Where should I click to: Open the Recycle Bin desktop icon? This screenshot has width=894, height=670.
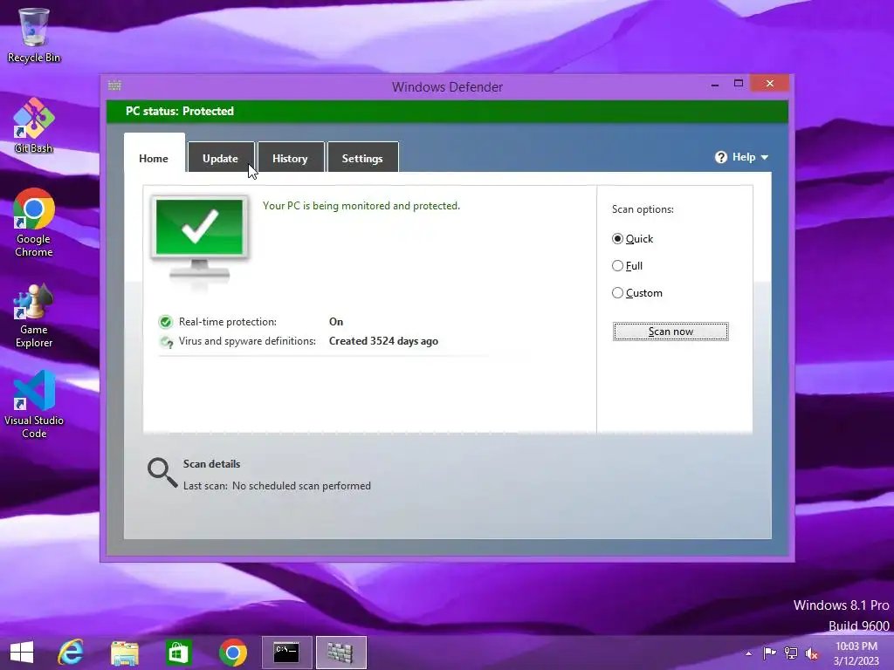coord(34,35)
